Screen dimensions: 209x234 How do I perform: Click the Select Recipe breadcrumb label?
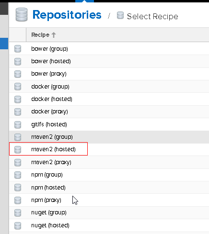coord(152,16)
